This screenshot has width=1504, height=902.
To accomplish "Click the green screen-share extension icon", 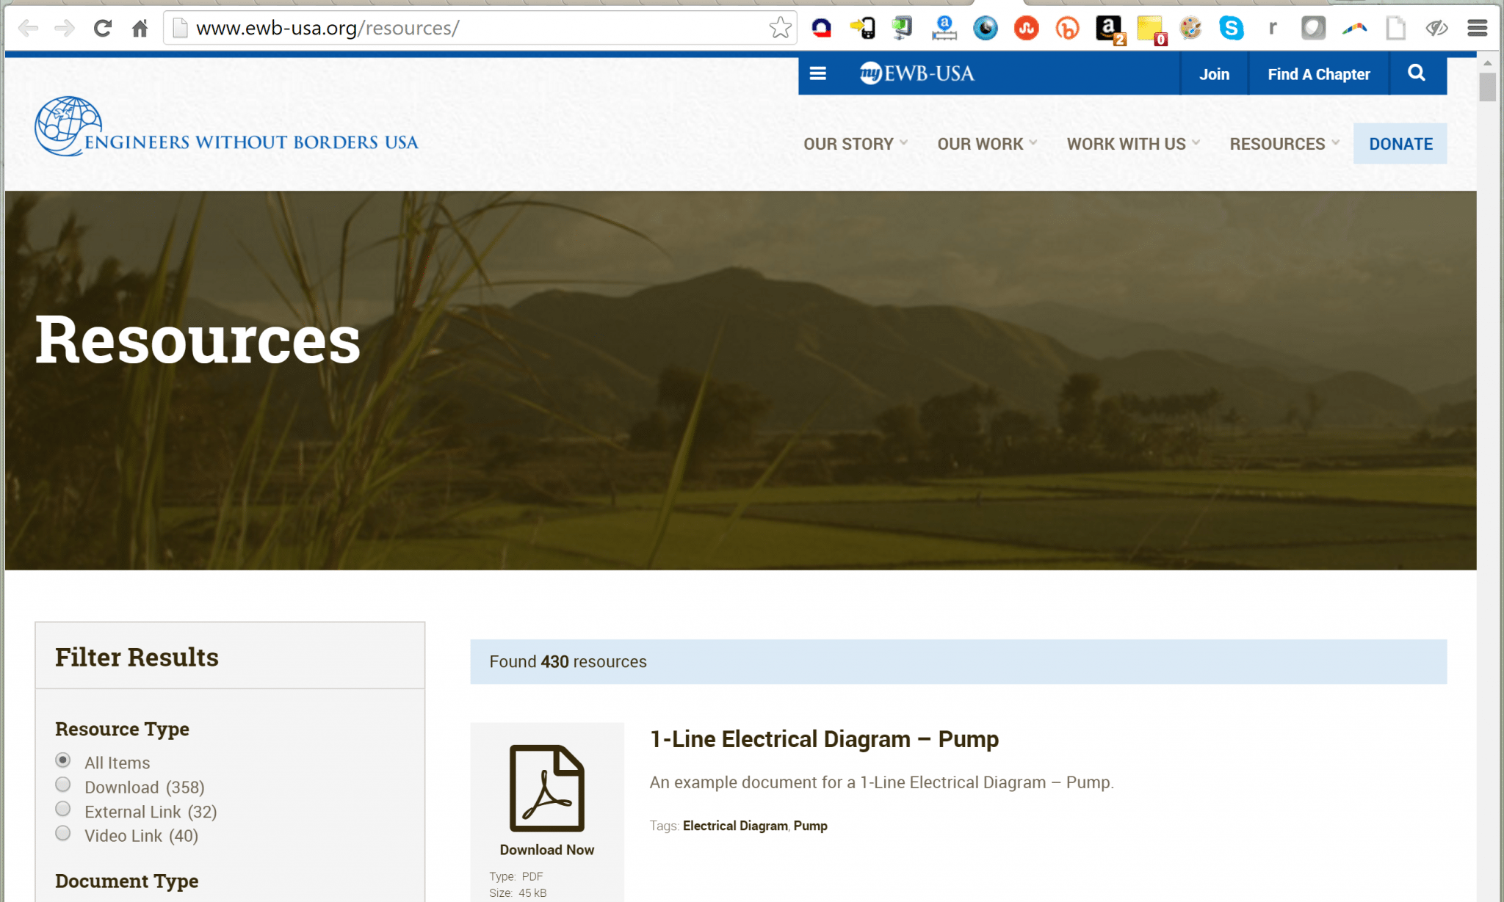I will coord(903,28).
